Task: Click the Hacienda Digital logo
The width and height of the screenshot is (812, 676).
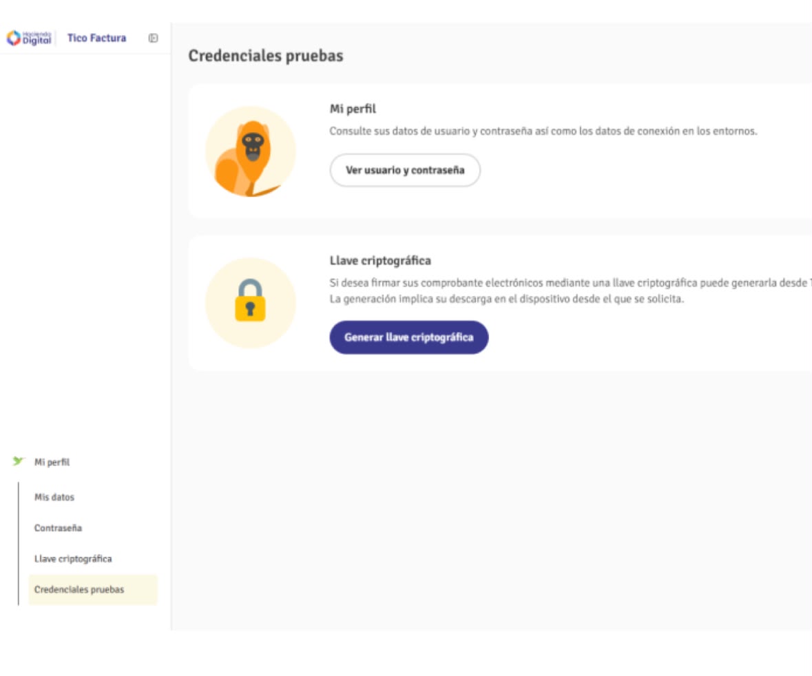Action: tap(29, 38)
